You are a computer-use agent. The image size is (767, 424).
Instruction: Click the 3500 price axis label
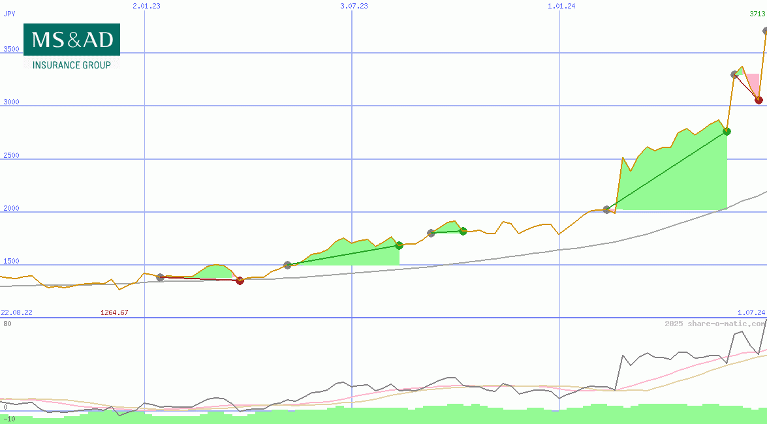11,49
